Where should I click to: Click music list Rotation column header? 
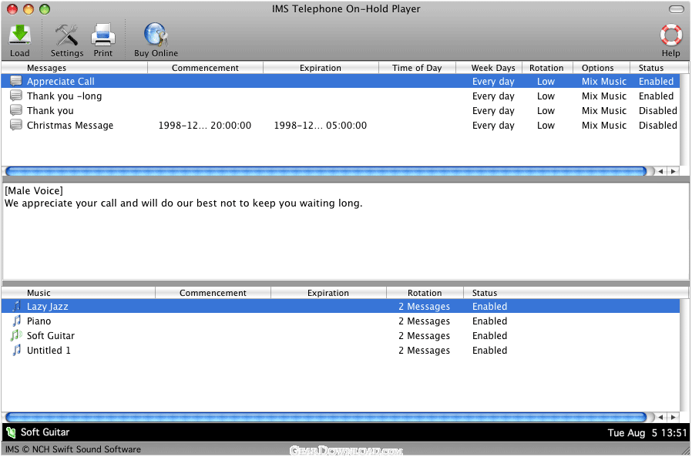coord(425,293)
